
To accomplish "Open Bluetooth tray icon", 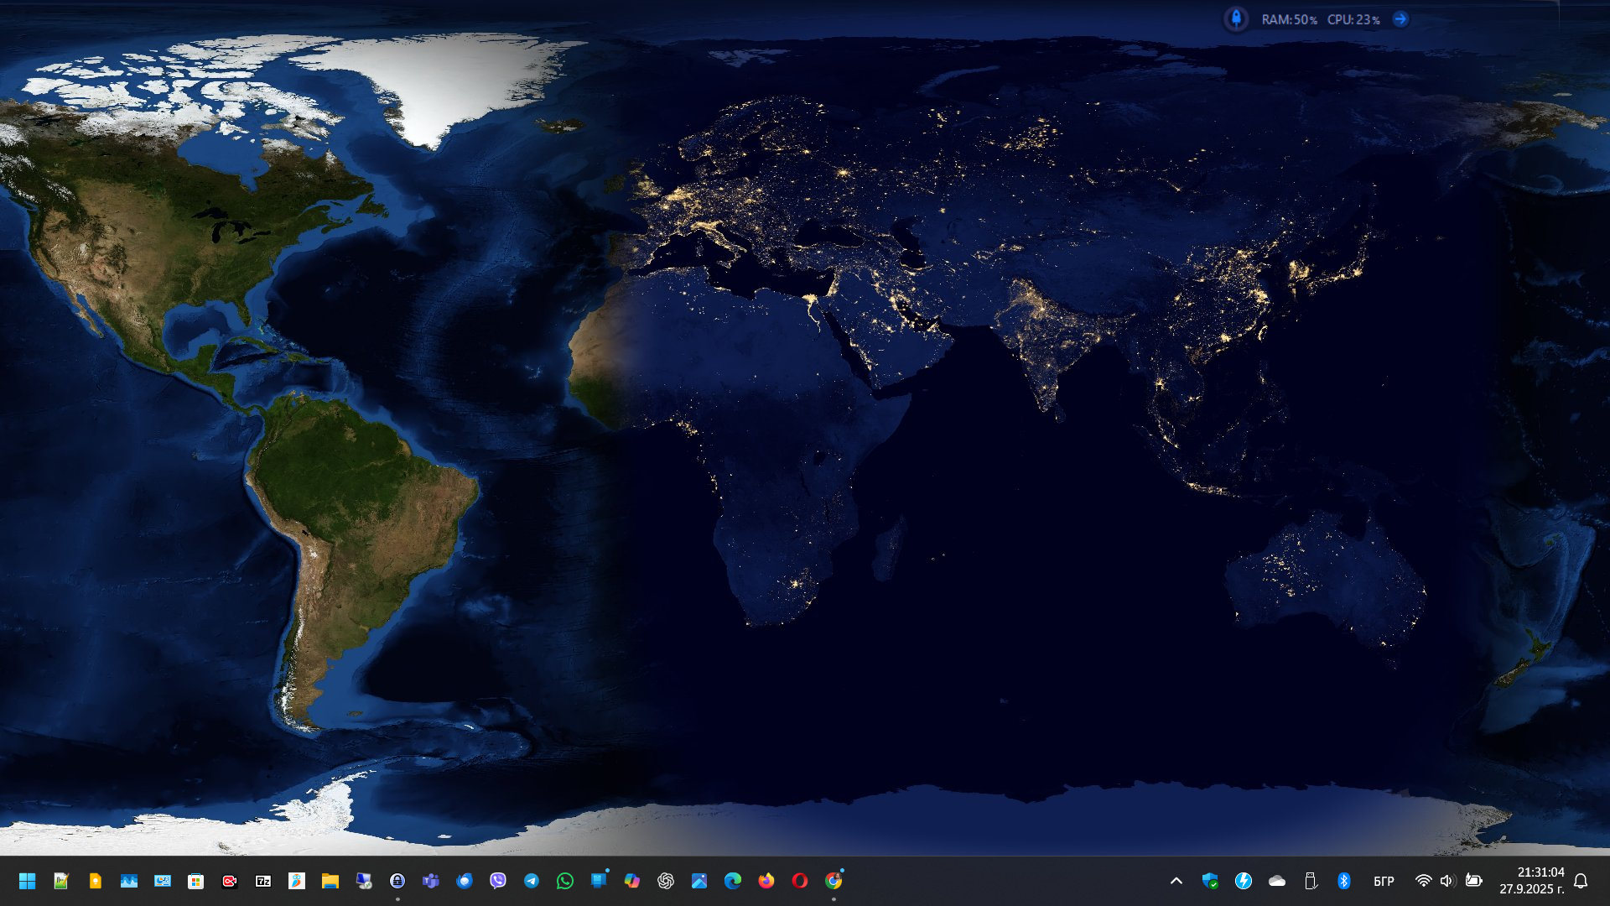I will pos(1344,881).
